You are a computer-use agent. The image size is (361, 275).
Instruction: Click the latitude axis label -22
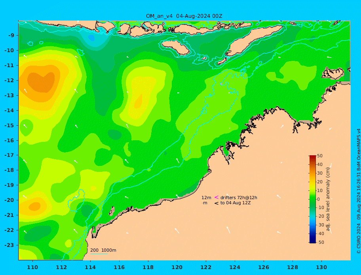pos(9,230)
